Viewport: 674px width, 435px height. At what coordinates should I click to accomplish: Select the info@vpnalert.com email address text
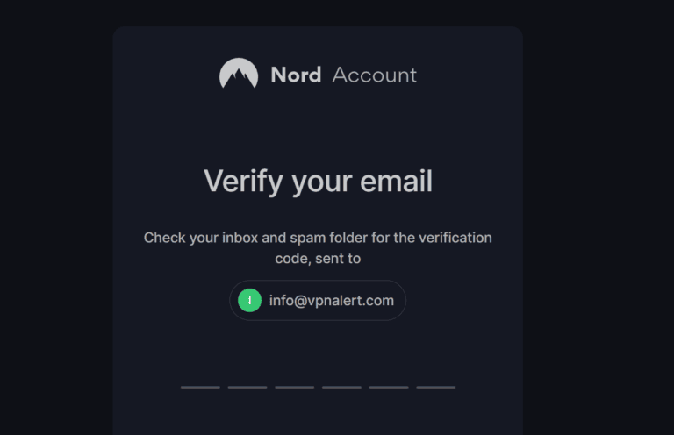coord(332,301)
